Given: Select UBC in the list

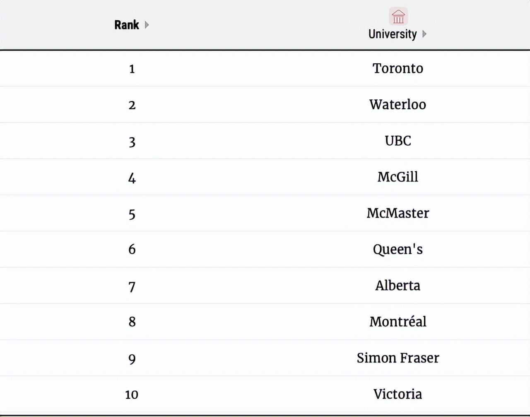Looking at the screenshot, I should point(398,141).
